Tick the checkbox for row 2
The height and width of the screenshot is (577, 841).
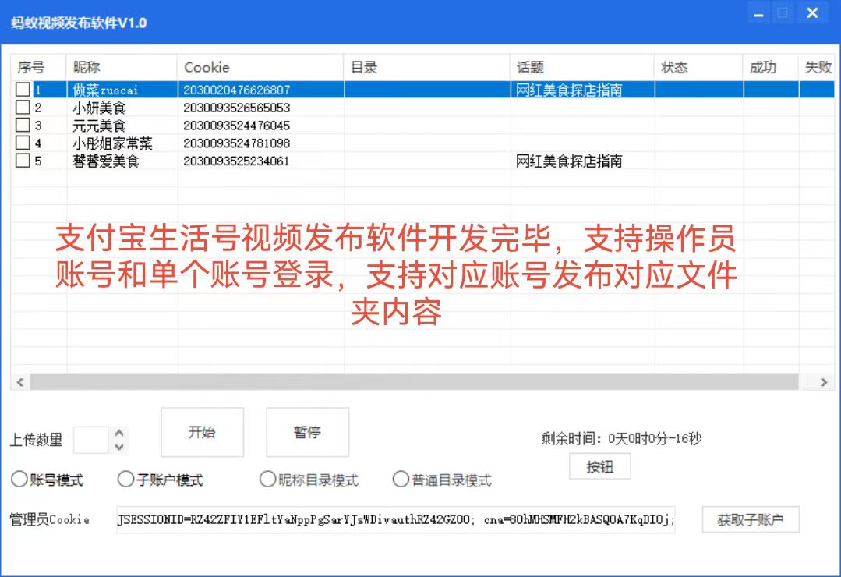point(23,108)
